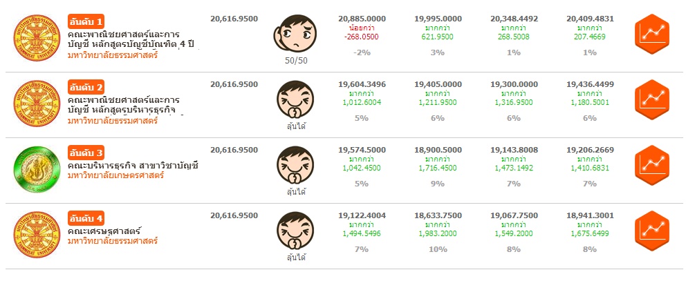The width and height of the screenshot is (686, 281).
Task: Click the orange อันดับ 1 badge
Action: pos(86,21)
